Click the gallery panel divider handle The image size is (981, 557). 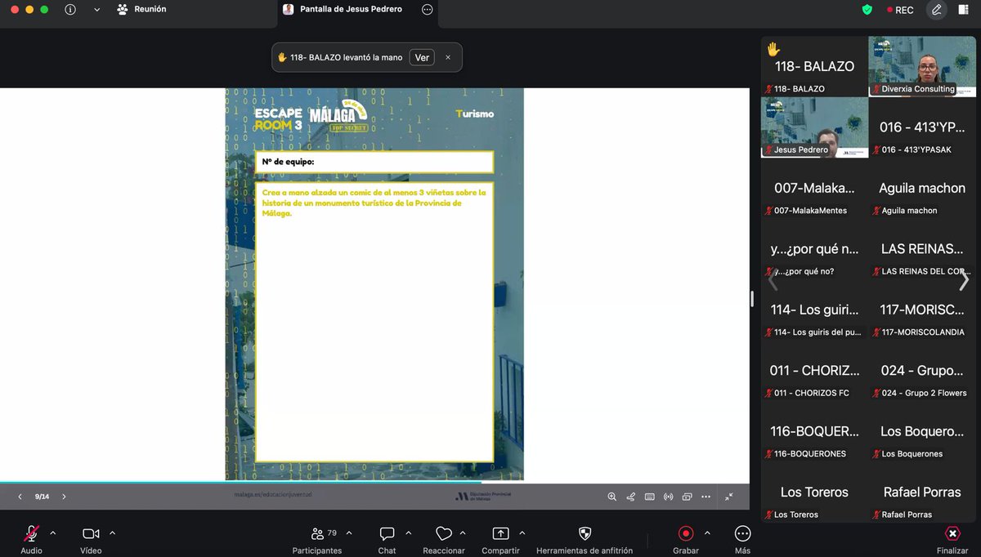752,298
